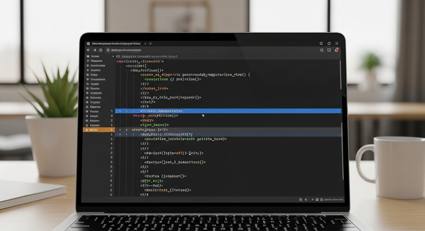This screenshot has height=231, width=425.
Task: Open the browser hamburger menu
Action: point(337,43)
